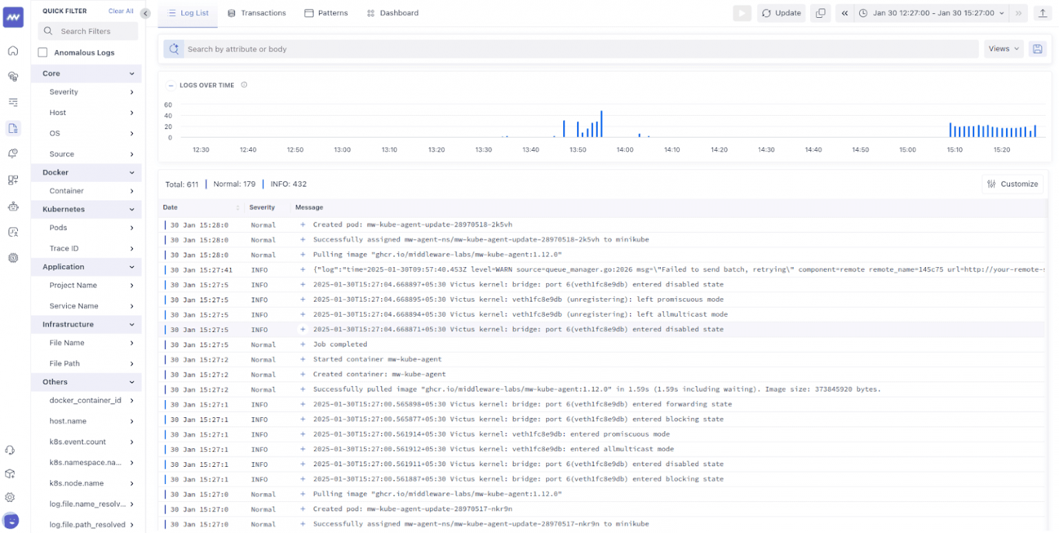Open the Patterns tab
Image resolution: width=1059 pixels, height=533 pixels.
pos(326,12)
